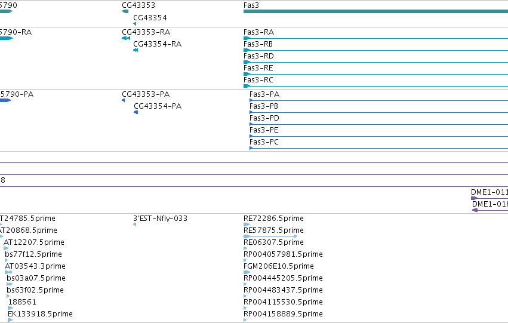Click the FGM206E10.5prime EST glyph
The height and width of the screenshot is (323, 508).
(247, 272)
